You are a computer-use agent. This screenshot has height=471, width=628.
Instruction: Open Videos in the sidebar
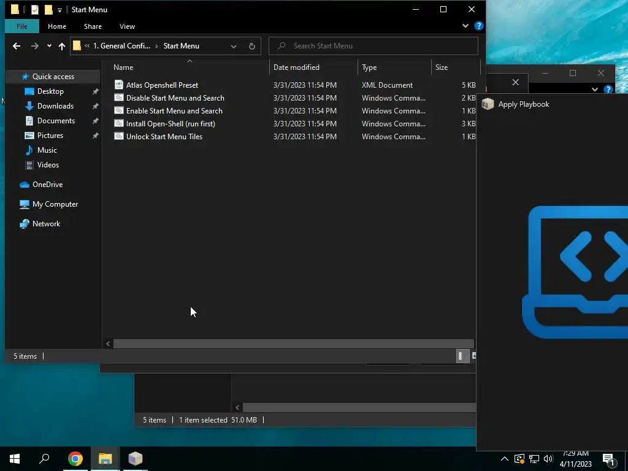point(48,165)
